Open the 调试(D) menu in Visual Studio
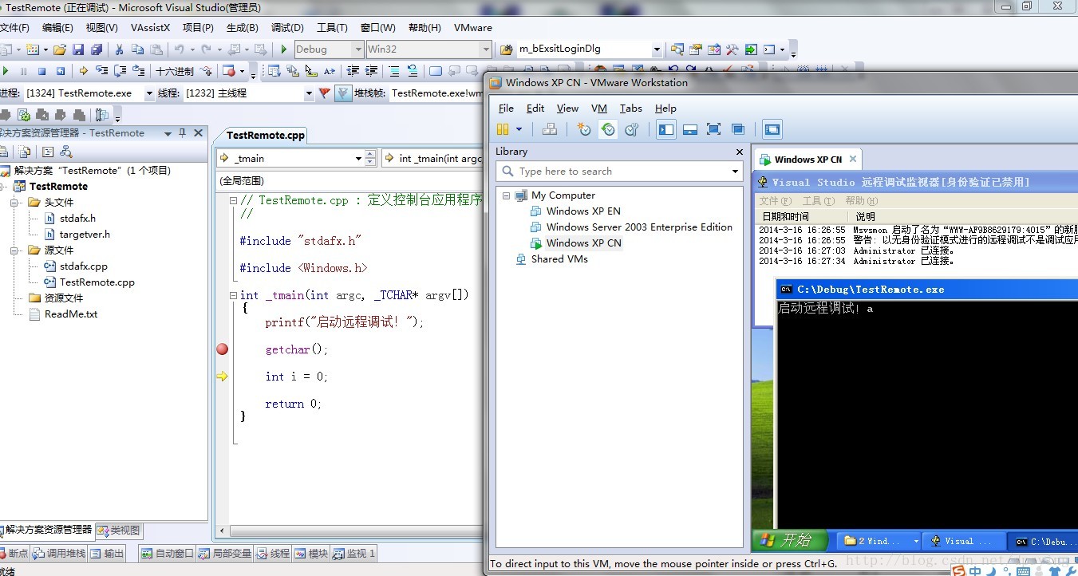The height and width of the screenshot is (576, 1078). pos(287,27)
